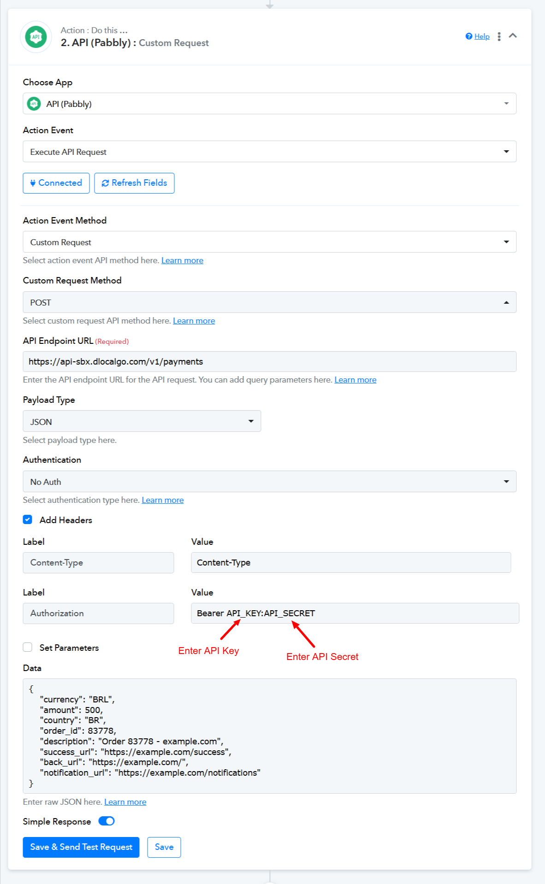The width and height of the screenshot is (545, 884).
Task: Click the refresh icon on Refresh Fields
Action: (105, 183)
